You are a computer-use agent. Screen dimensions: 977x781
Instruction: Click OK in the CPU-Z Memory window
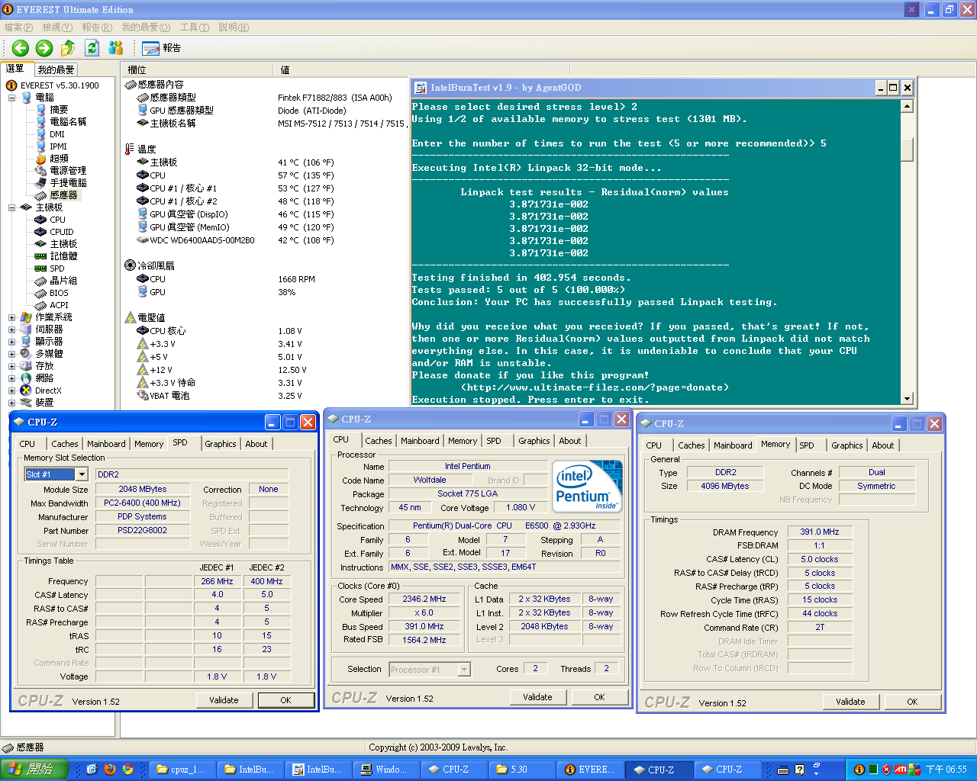pyautogui.click(x=912, y=702)
